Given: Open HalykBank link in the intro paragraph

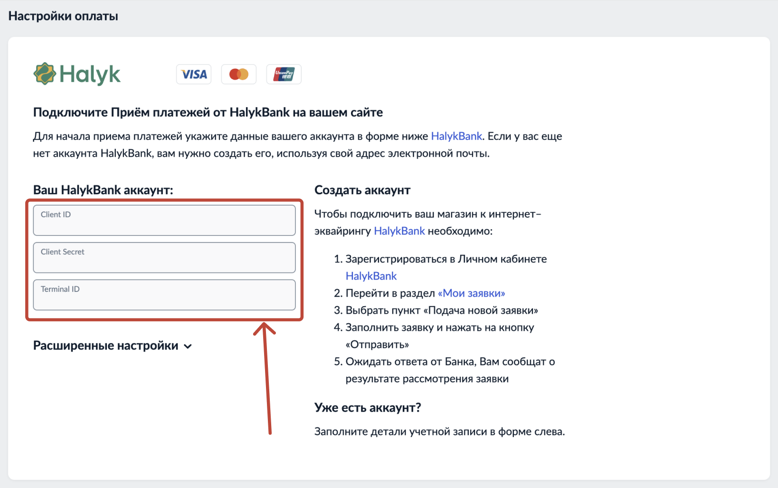Looking at the screenshot, I should pyautogui.click(x=456, y=136).
